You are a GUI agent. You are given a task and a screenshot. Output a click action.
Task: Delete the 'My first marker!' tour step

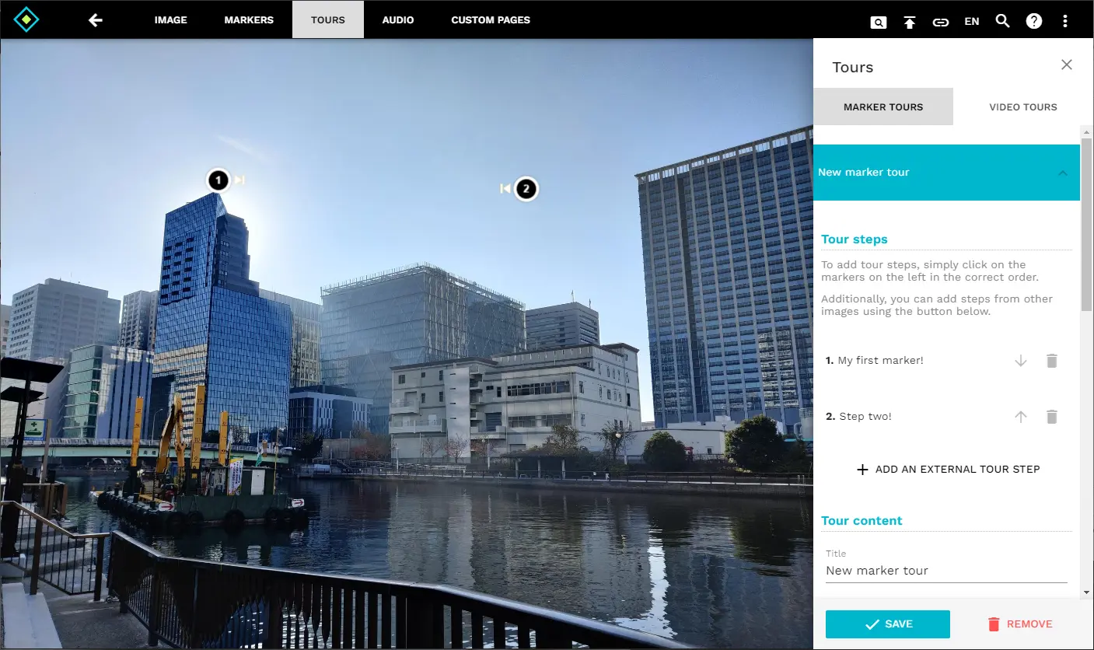[1052, 361]
